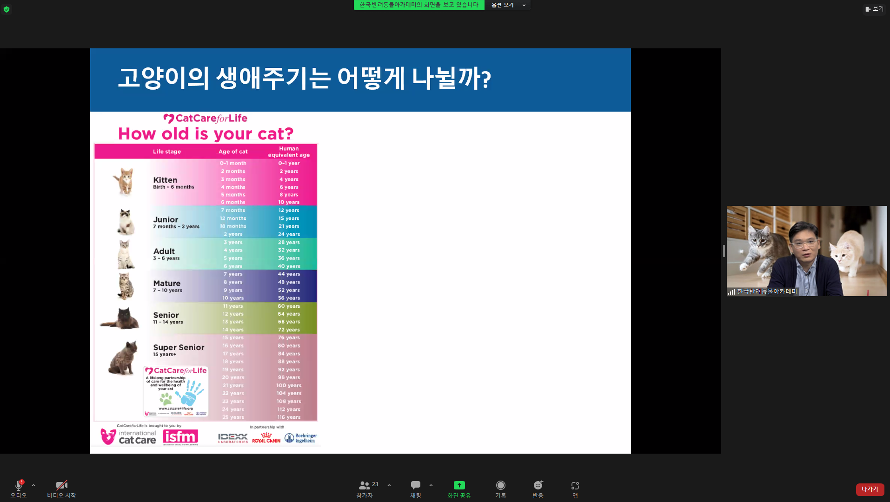Click the green encryption shield icon
890x502 pixels.
7,9
